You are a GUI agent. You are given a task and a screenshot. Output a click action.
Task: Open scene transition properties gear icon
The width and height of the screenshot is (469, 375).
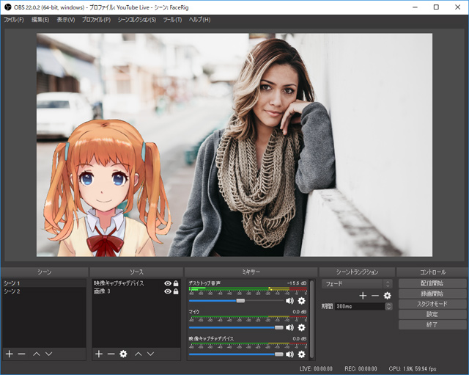click(388, 295)
